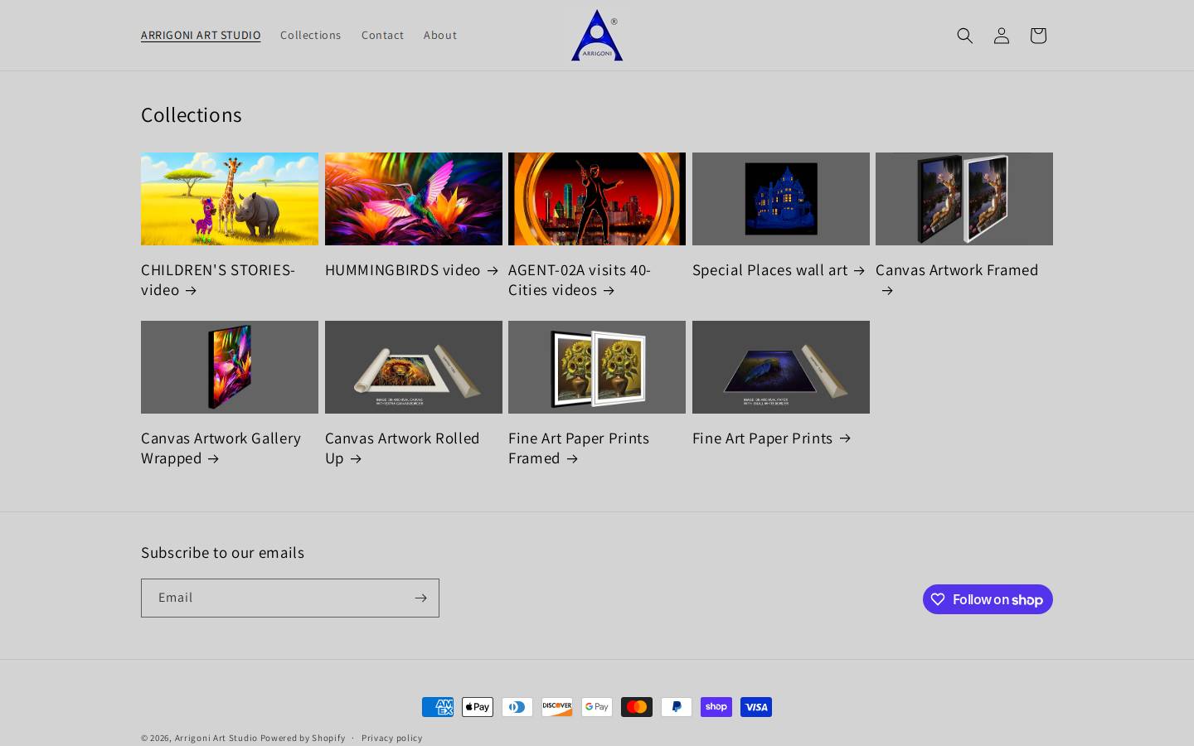Open Canvas Artwork Framed link
This screenshot has width=1194, height=746.
click(x=957, y=279)
